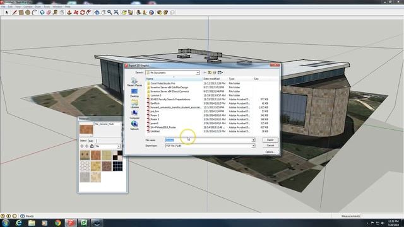Select the red Rotate tool

point(83,13)
